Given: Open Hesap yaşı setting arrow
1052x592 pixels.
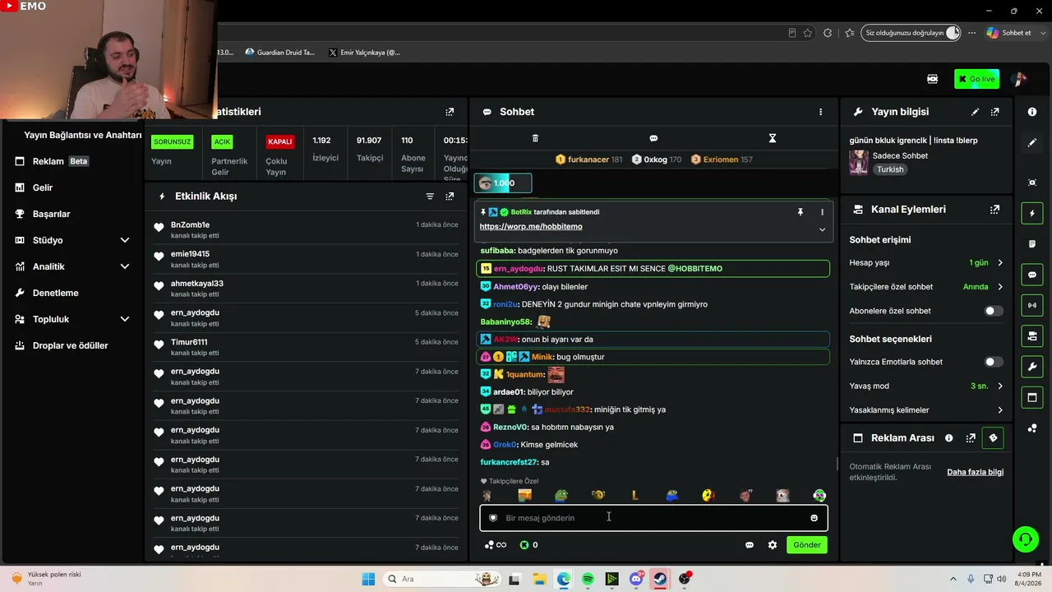Looking at the screenshot, I should click(1000, 263).
